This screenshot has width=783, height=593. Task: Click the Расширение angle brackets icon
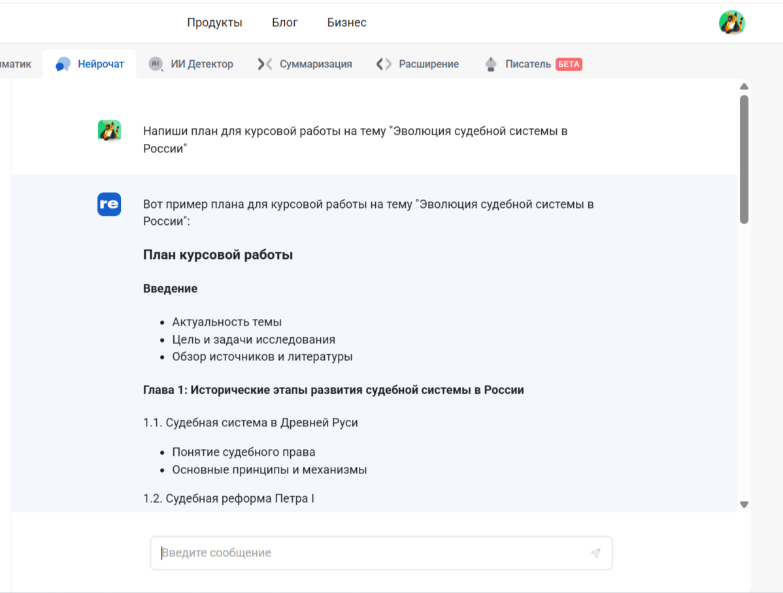[384, 64]
